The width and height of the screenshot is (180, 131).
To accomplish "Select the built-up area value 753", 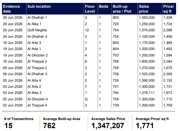I will [116, 55].
